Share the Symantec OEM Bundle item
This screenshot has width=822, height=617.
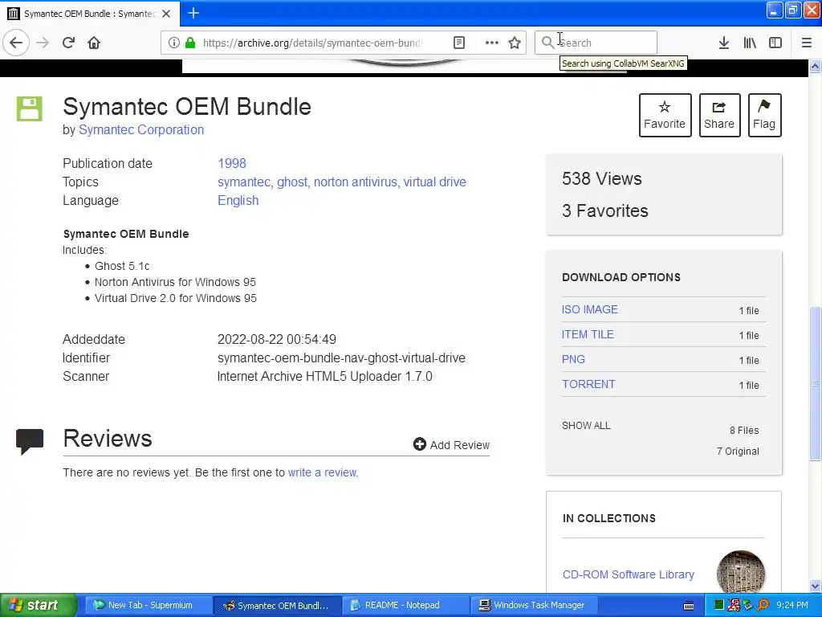click(x=719, y=115)
